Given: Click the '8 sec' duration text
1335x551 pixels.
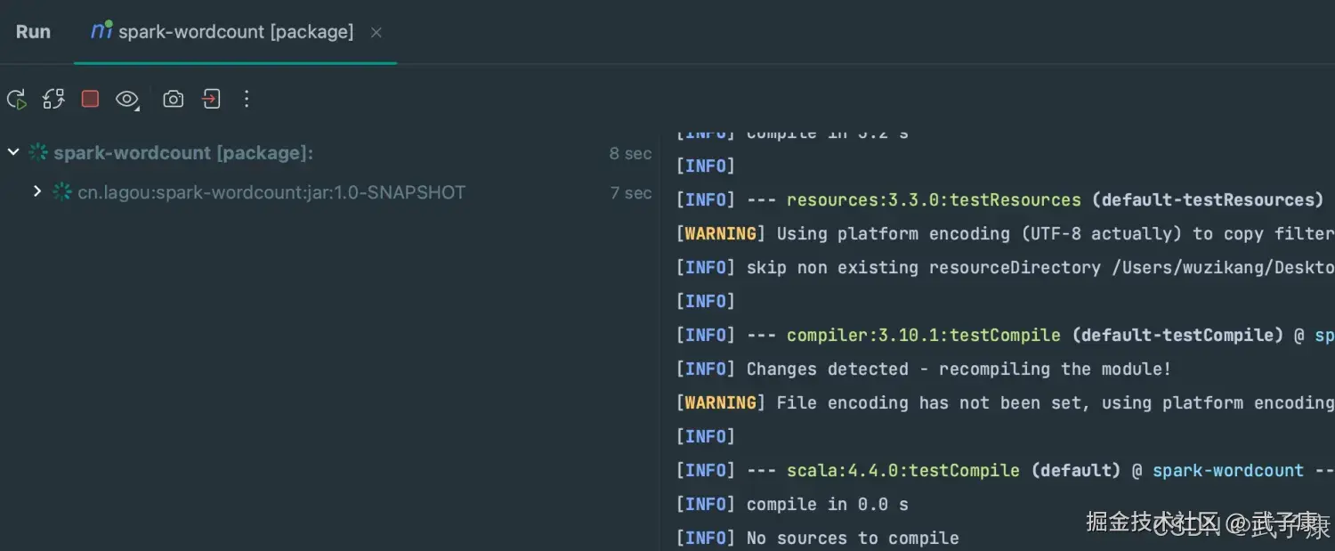Looking at the screenshot, I should pos(630,154).
